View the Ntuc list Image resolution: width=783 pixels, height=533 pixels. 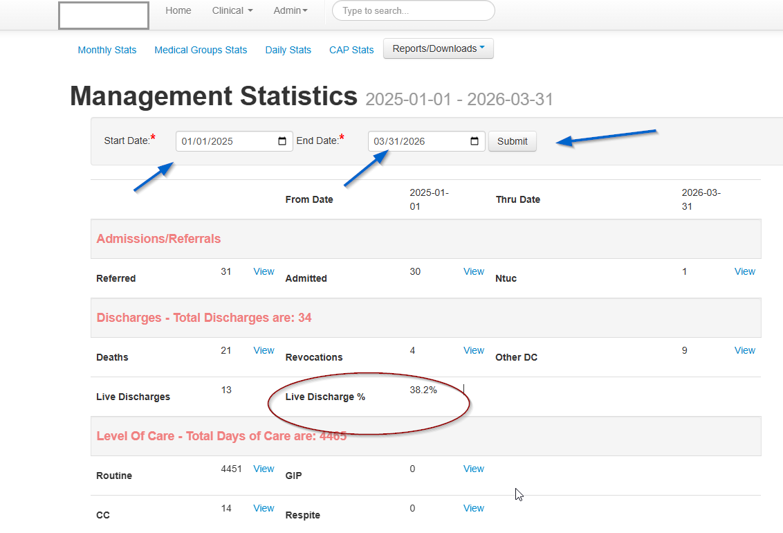click(744, 272)
